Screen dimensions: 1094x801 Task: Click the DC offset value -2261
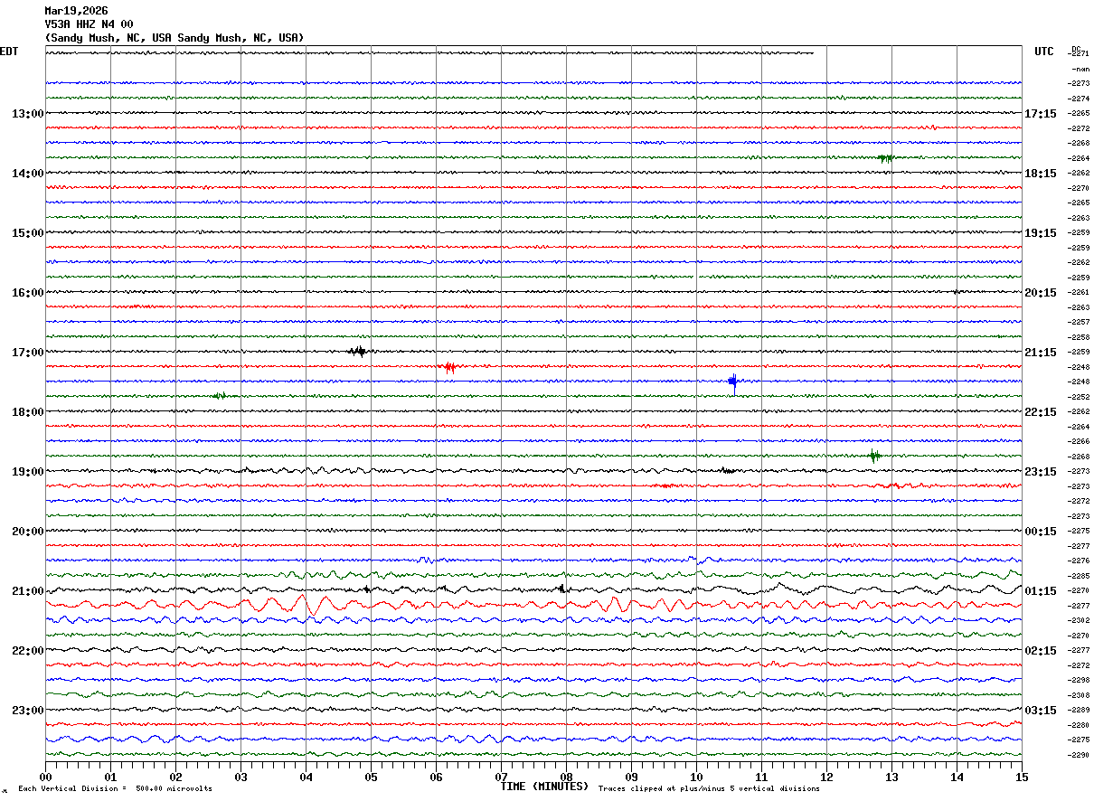[x=1080, y=293]
